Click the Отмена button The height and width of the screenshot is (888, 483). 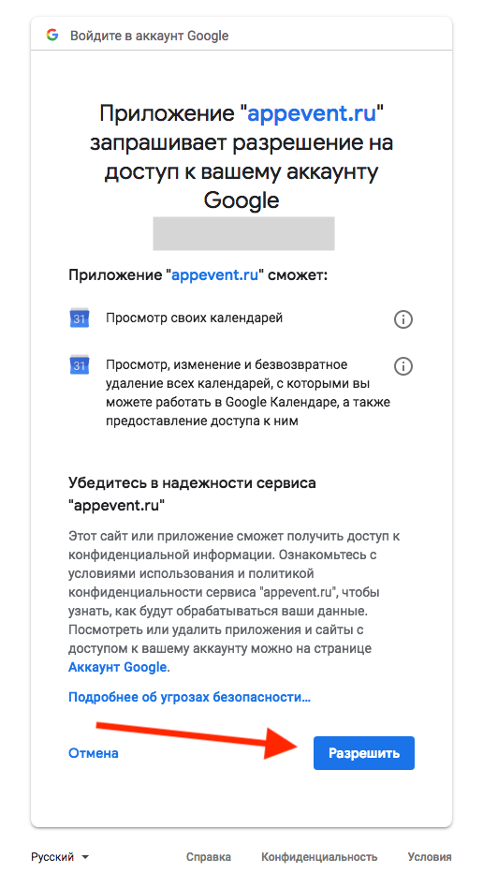click(x=94, y=753)
